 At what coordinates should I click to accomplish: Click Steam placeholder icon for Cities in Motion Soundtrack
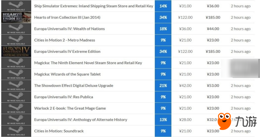coord(16,131)
